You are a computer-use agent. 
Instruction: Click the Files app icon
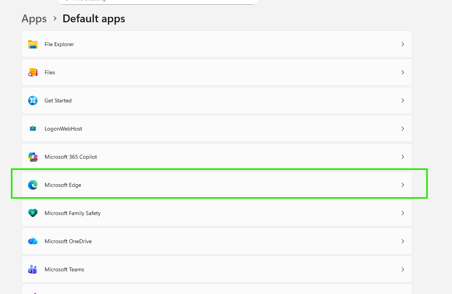click(33, 72)
